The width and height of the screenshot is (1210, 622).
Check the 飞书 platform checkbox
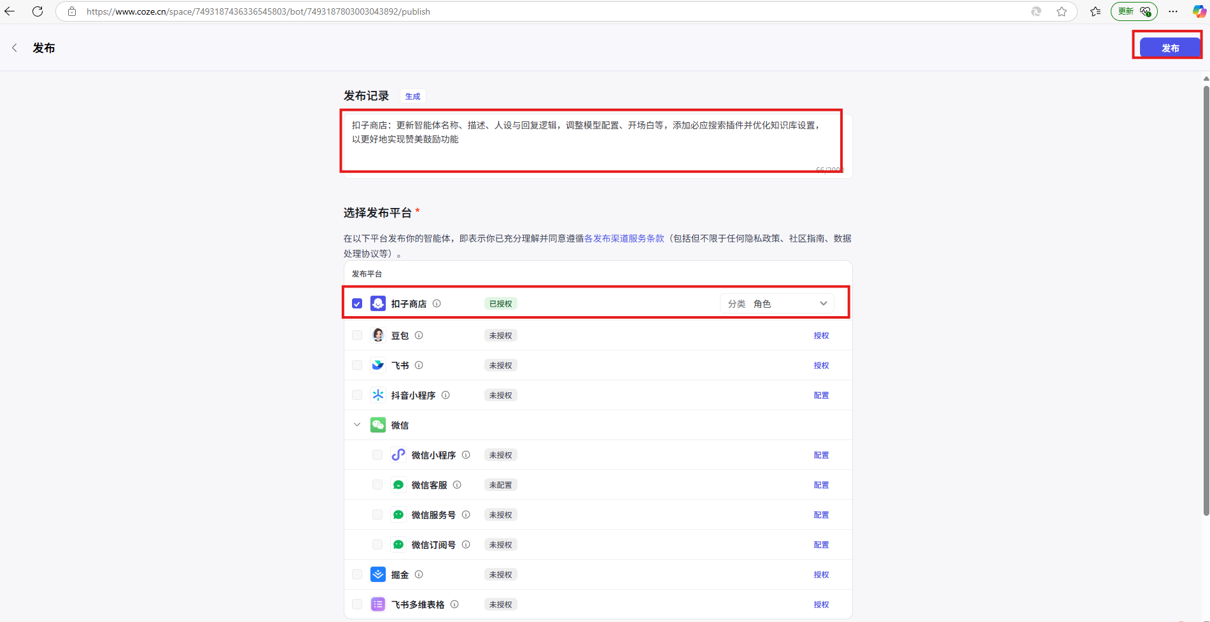point(357,365)
